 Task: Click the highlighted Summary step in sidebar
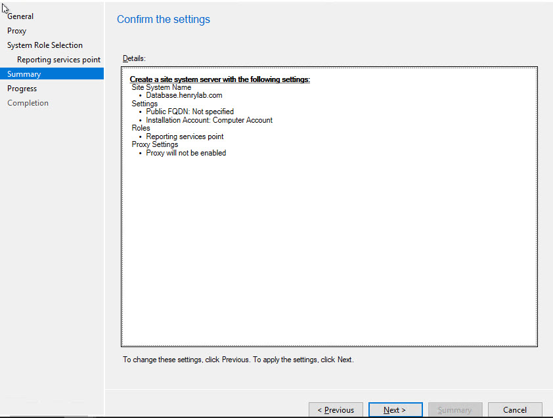click(24, 74)
